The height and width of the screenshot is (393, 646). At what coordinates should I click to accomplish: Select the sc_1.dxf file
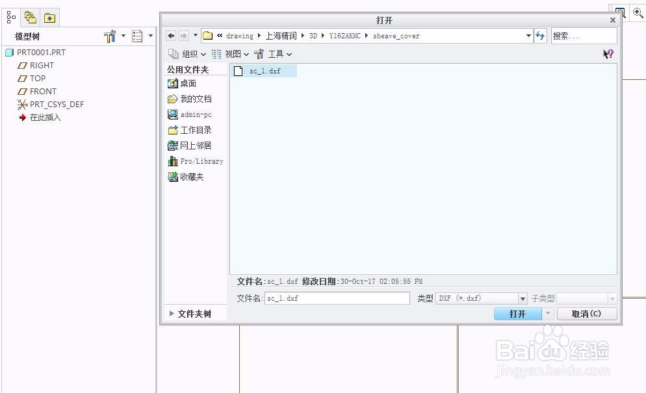(263, 71)
